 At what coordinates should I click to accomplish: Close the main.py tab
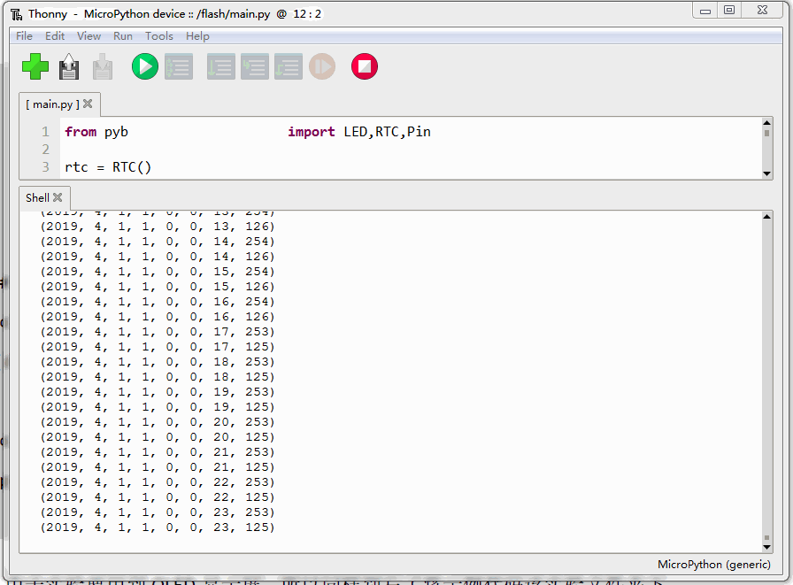(86, 104)
